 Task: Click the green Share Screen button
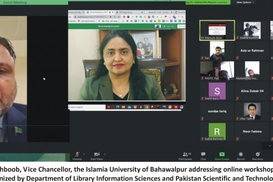tap(222, 156)
